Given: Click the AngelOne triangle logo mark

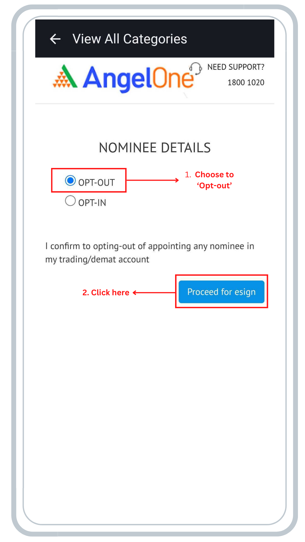Looking at the screenshot, I should tap(65, 77).
